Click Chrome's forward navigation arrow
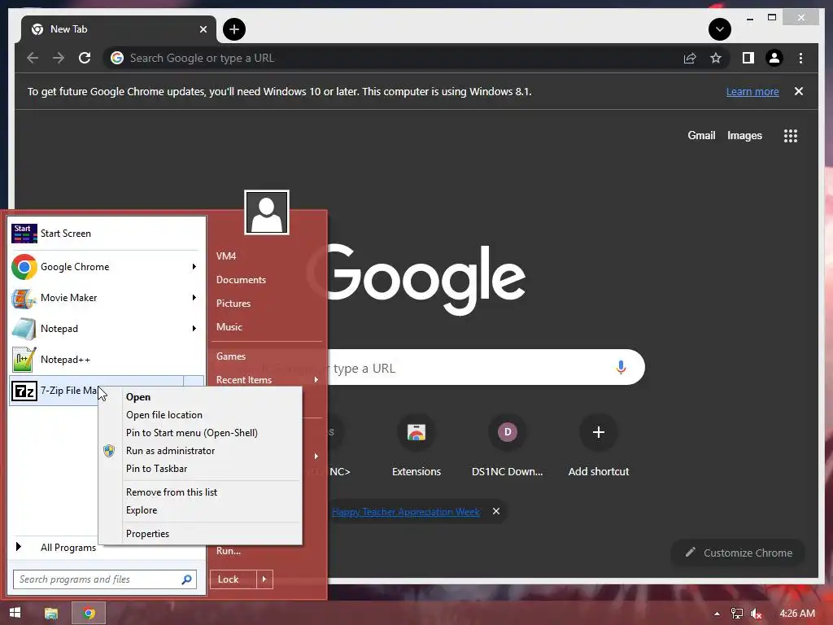This screenshot has height=625, width=833. coord(59,58)
